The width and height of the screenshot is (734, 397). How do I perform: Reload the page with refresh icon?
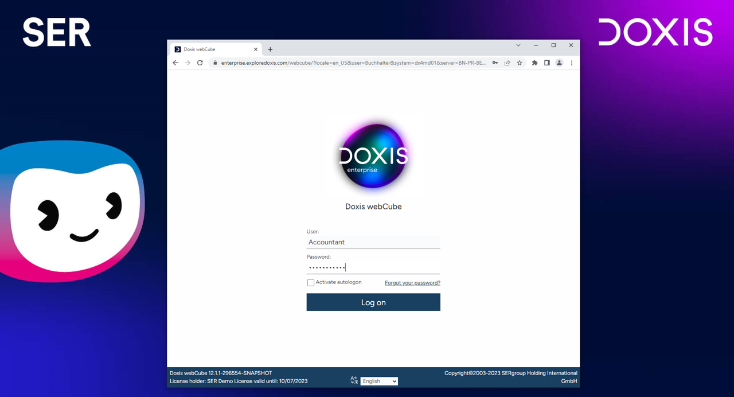tap(200, 63)
